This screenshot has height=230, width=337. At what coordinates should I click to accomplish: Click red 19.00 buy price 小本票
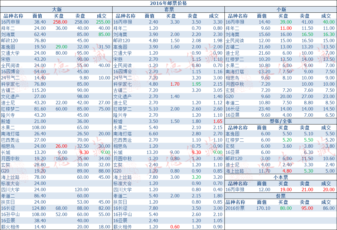tap(286, 190)
